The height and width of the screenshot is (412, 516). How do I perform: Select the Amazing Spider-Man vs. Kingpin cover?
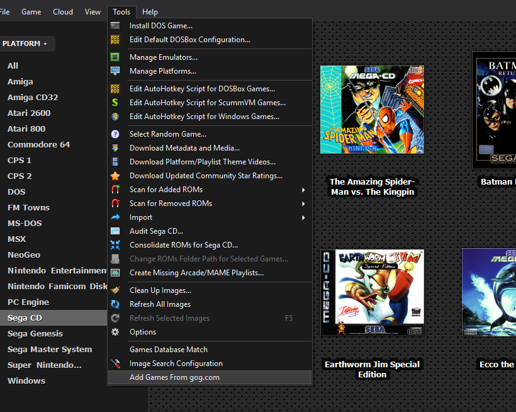click(x=372, y=110)
